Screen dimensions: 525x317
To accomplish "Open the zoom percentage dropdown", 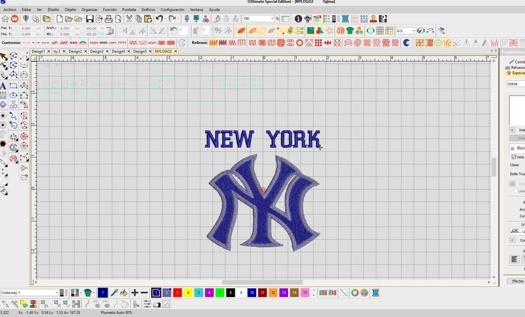I will click(272, 19).
